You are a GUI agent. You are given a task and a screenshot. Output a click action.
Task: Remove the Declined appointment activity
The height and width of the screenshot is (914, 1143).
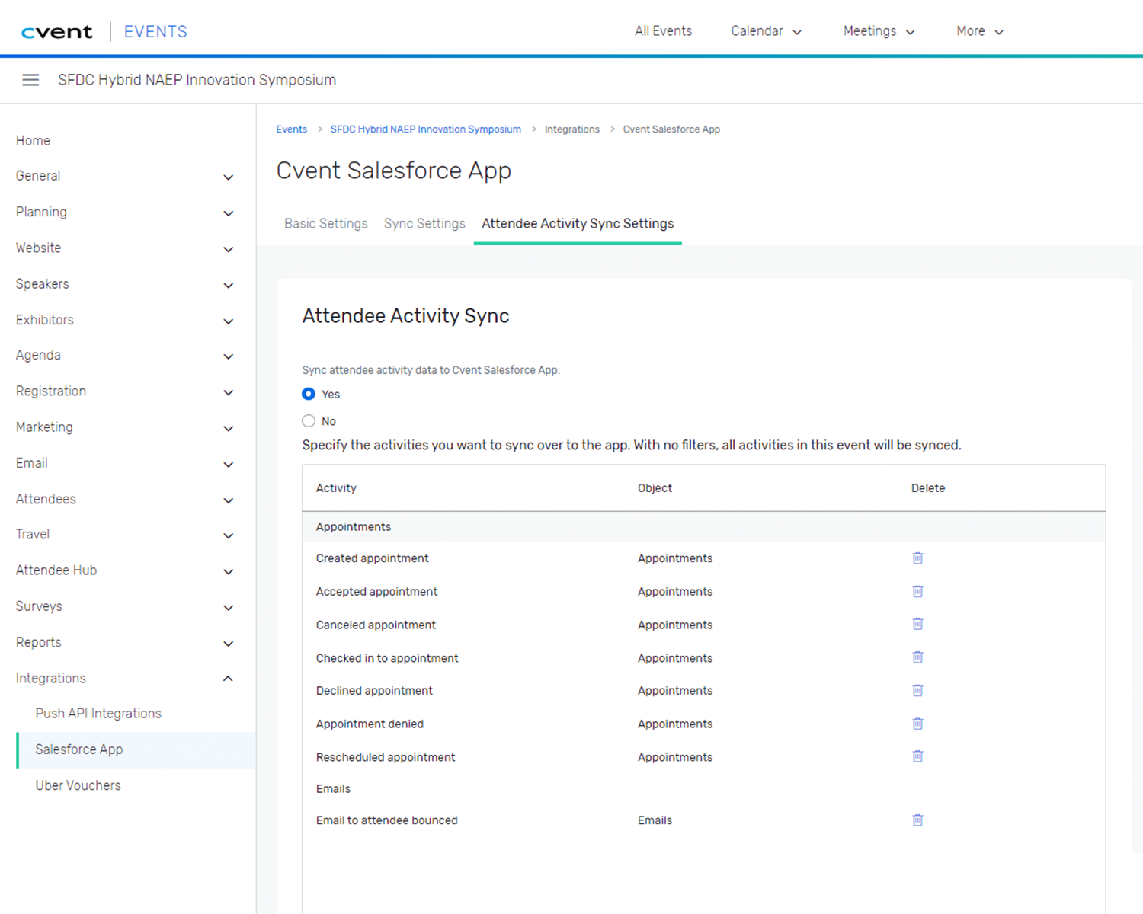coord(917,690)
